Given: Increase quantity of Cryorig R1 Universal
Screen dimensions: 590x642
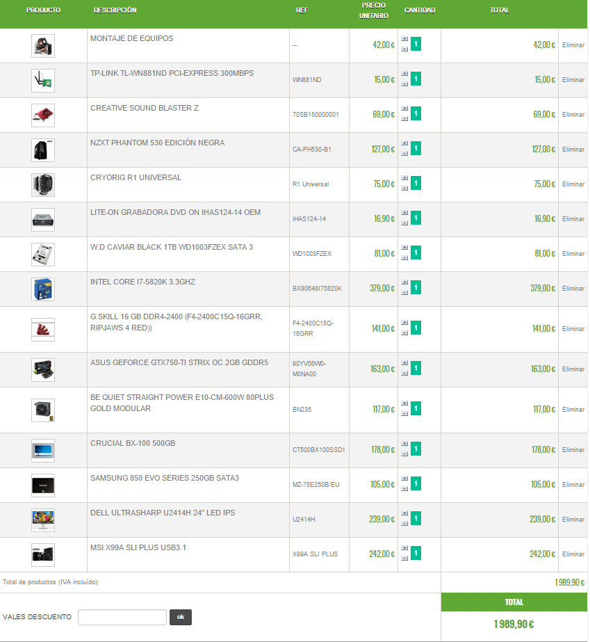Looking at the screenshot, I should click(404, 178).
